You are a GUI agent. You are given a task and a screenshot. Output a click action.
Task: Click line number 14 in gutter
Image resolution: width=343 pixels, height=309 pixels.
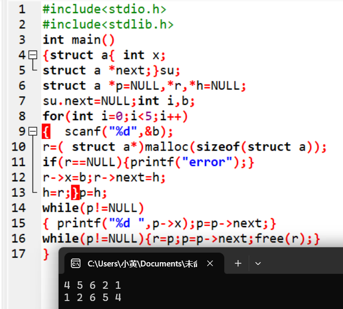pos(19,208)
